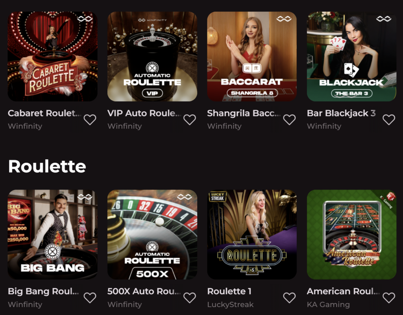
Task: Add Bar Blackjack 3 to favorites
Action: (x=389, y=120)
